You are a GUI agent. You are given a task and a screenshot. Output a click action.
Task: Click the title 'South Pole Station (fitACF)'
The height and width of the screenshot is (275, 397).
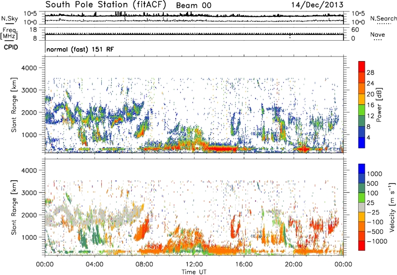(106, 4)
